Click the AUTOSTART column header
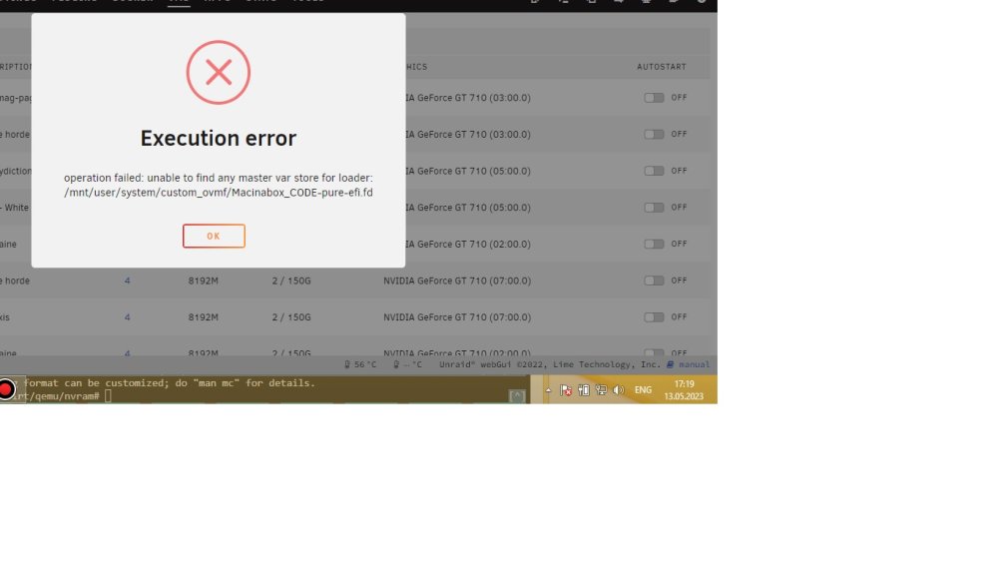 [662, 67]
